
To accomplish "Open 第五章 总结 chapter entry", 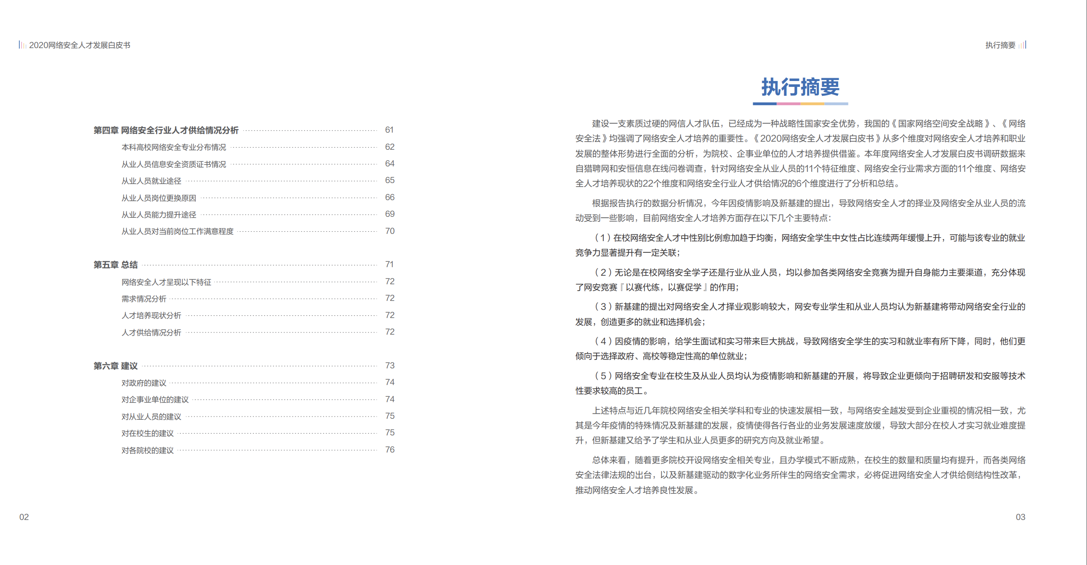I will pyautogui.click(x=115, y=265).
